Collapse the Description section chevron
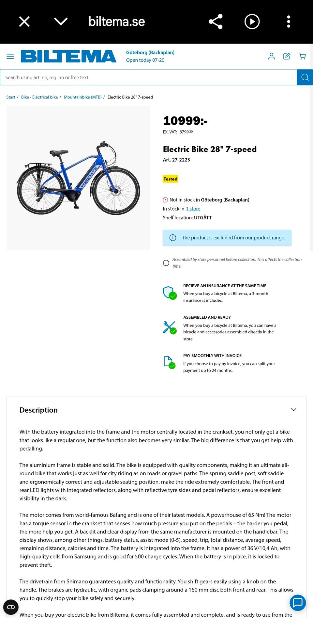 tap(293, 410)
